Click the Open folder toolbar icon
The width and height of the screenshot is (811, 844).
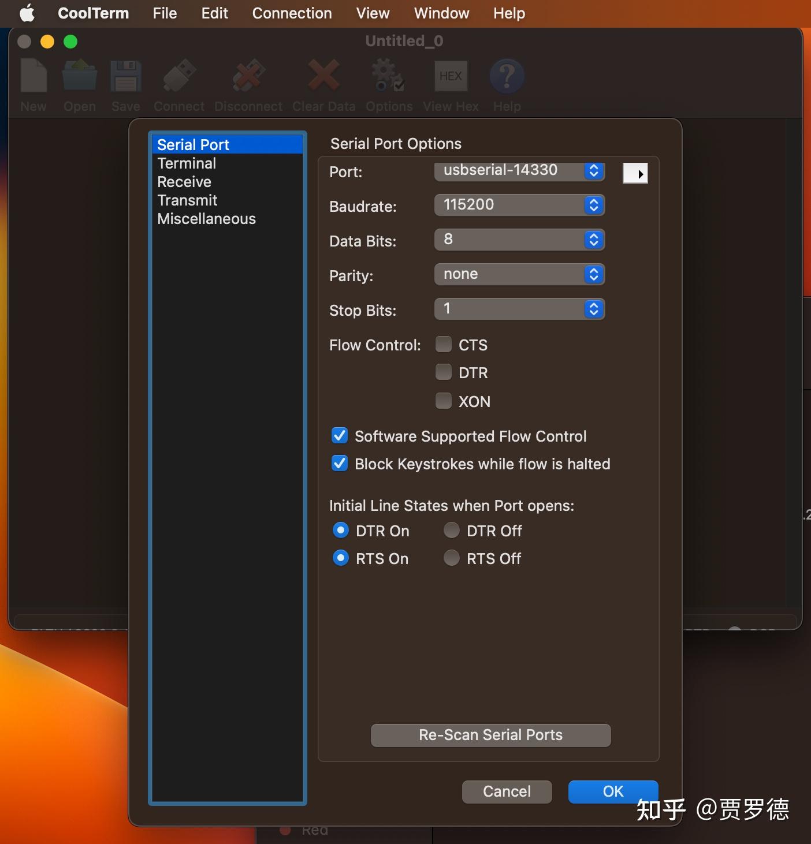coord(80,76)
